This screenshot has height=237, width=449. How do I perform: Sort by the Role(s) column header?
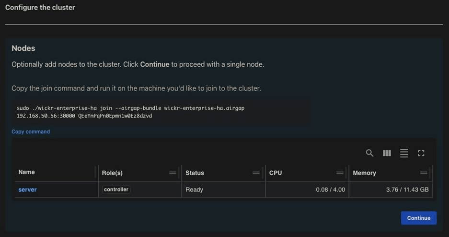click(112, 173)
